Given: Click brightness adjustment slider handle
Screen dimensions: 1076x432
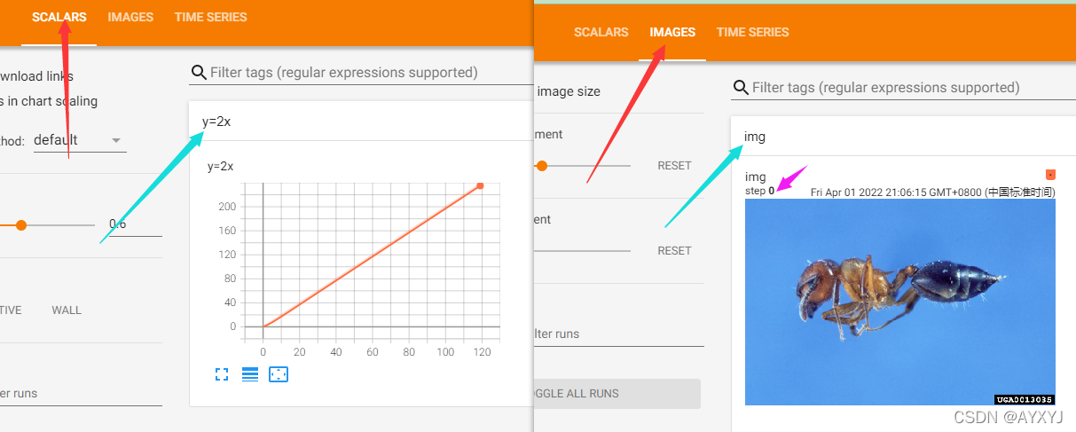Looking at the screenshot, I should coord(541,166).
